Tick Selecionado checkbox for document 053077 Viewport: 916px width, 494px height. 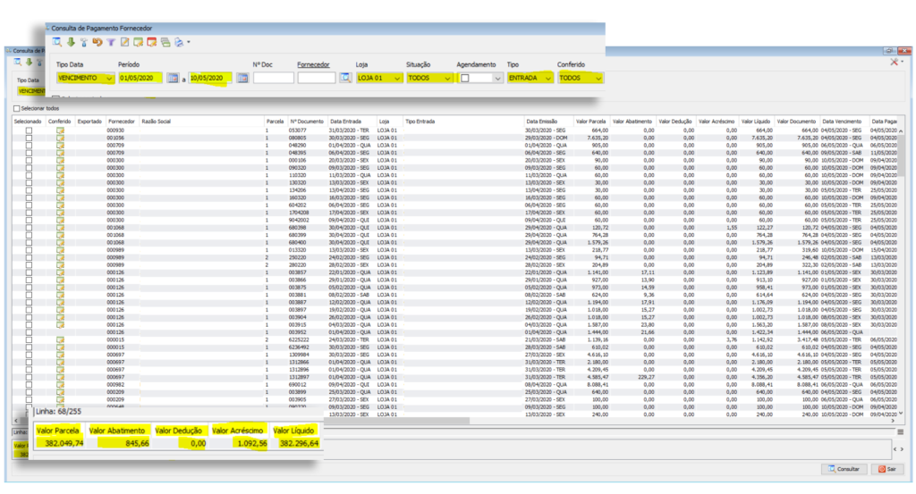click(29, 130)
